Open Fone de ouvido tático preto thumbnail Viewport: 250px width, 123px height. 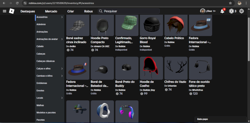[x=201, y=68]
